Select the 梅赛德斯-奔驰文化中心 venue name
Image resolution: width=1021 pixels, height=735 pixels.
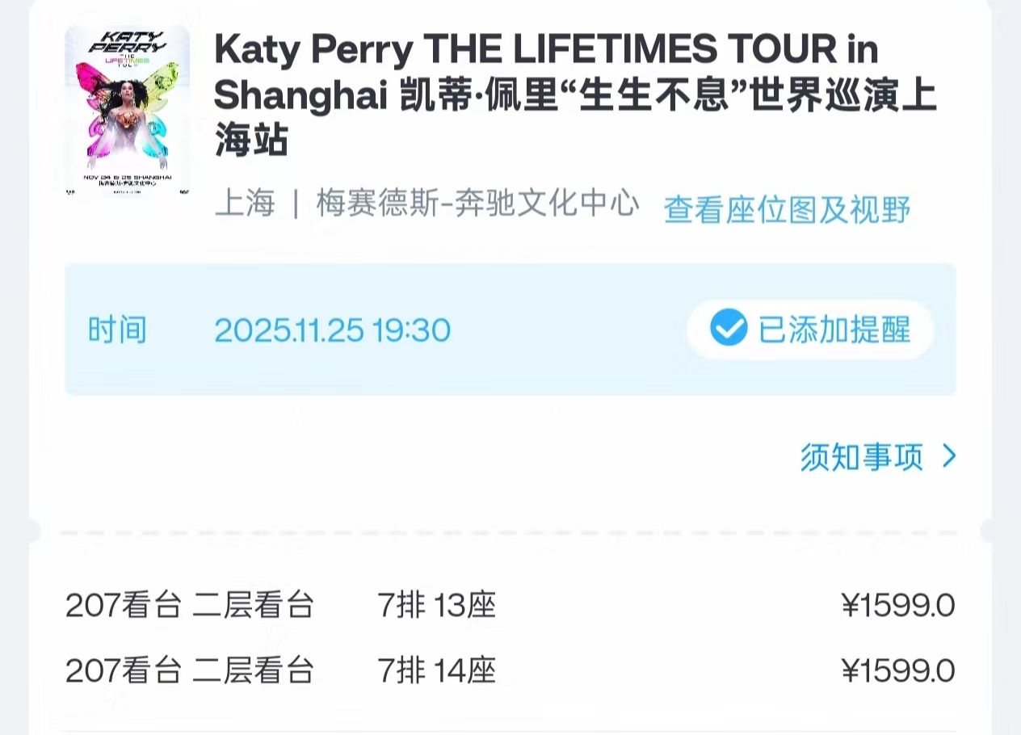[477, 204]
